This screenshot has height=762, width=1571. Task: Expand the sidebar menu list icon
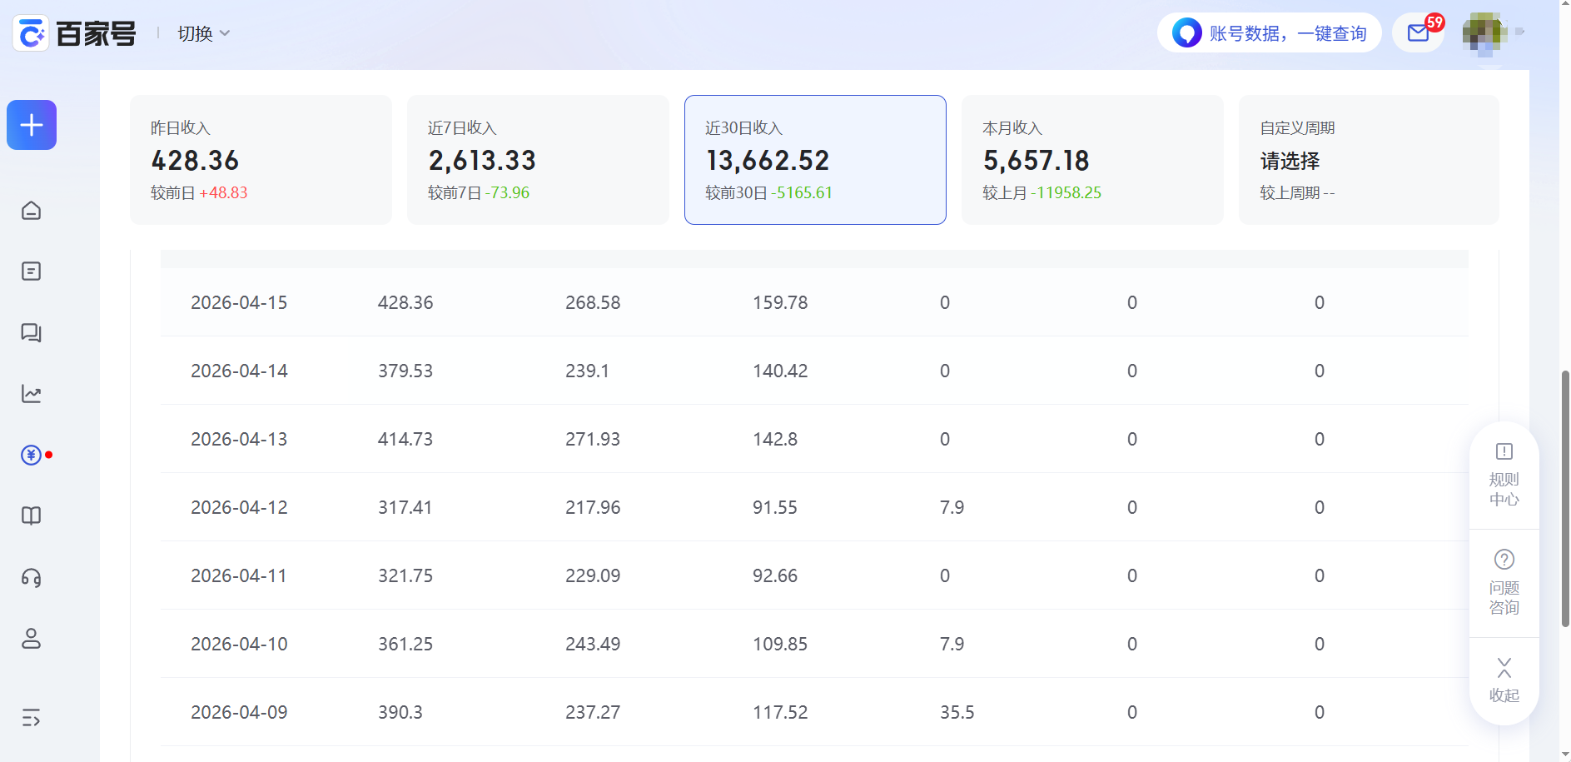point(32,718)
